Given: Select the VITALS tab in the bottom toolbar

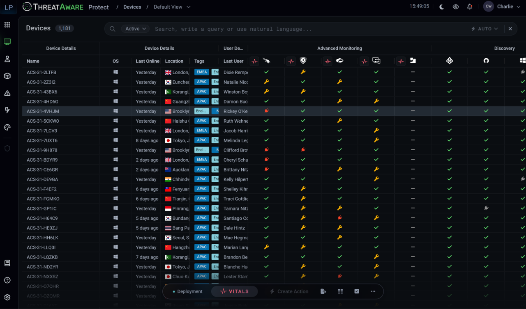Looking at the screenshot, I should tap(235, 291).
